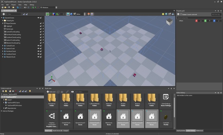Switch to the Asset errors tab
223x135 pixels.
click(x=57, y=130)
